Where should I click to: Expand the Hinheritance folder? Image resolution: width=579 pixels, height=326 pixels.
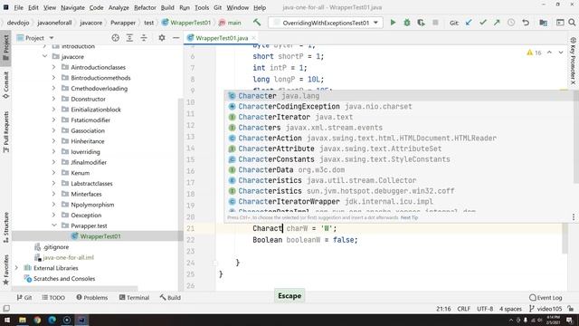point(54,141)
